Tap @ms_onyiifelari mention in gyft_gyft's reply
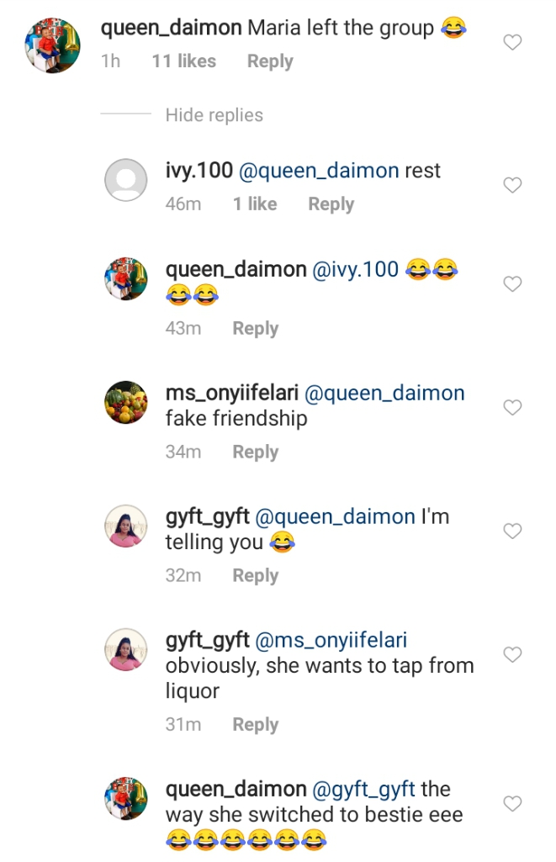The width and height of the screenshot is (556, 862). 331,641
